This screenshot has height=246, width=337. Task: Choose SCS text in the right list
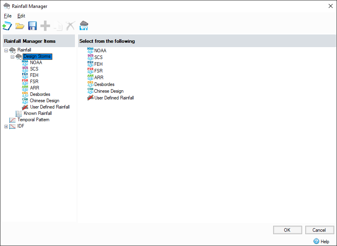(98, 57)
